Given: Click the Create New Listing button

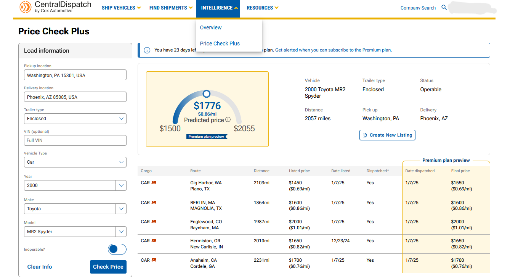Looking at the screenshot, I should [x=387, y=135].
